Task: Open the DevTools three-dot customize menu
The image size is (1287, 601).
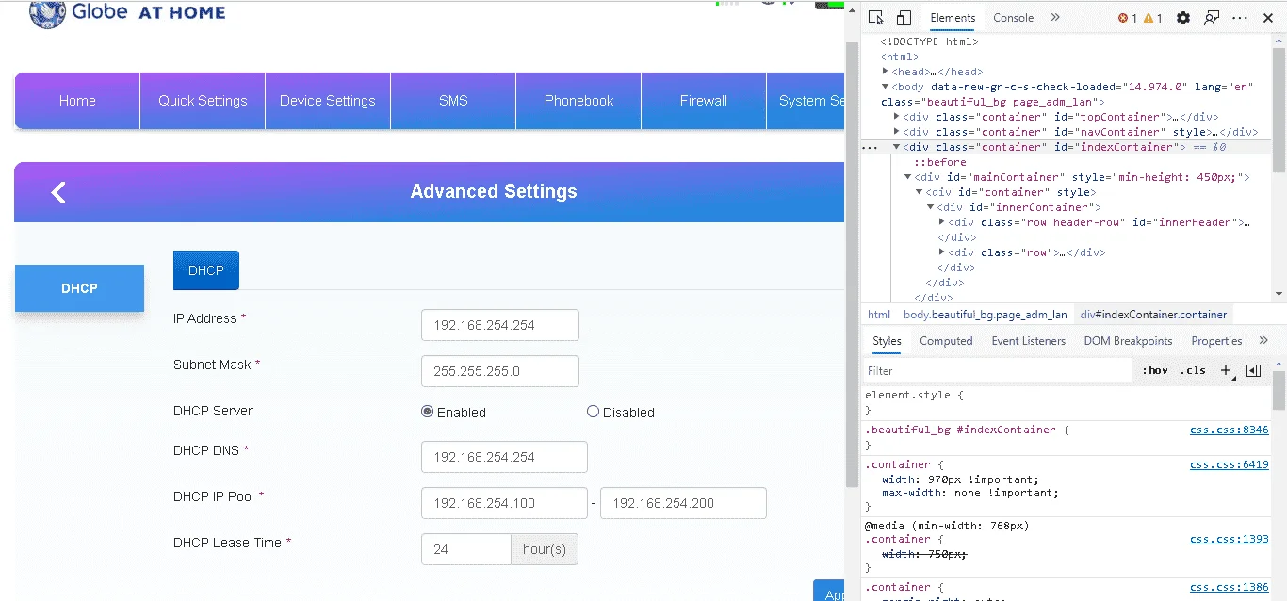Action: click(x=1241, y=18)
